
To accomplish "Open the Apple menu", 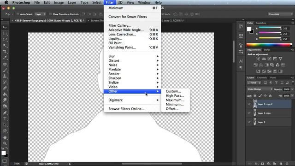I will 6,2.
